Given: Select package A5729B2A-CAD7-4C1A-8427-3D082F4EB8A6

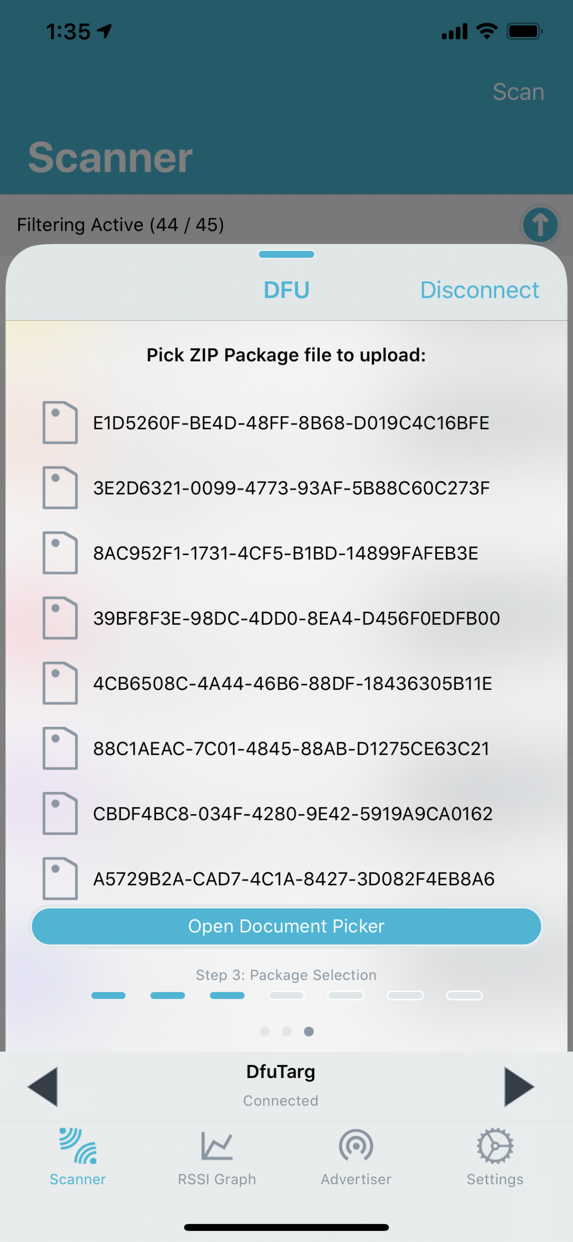Looking at the screenshot, I should [294, 879].
